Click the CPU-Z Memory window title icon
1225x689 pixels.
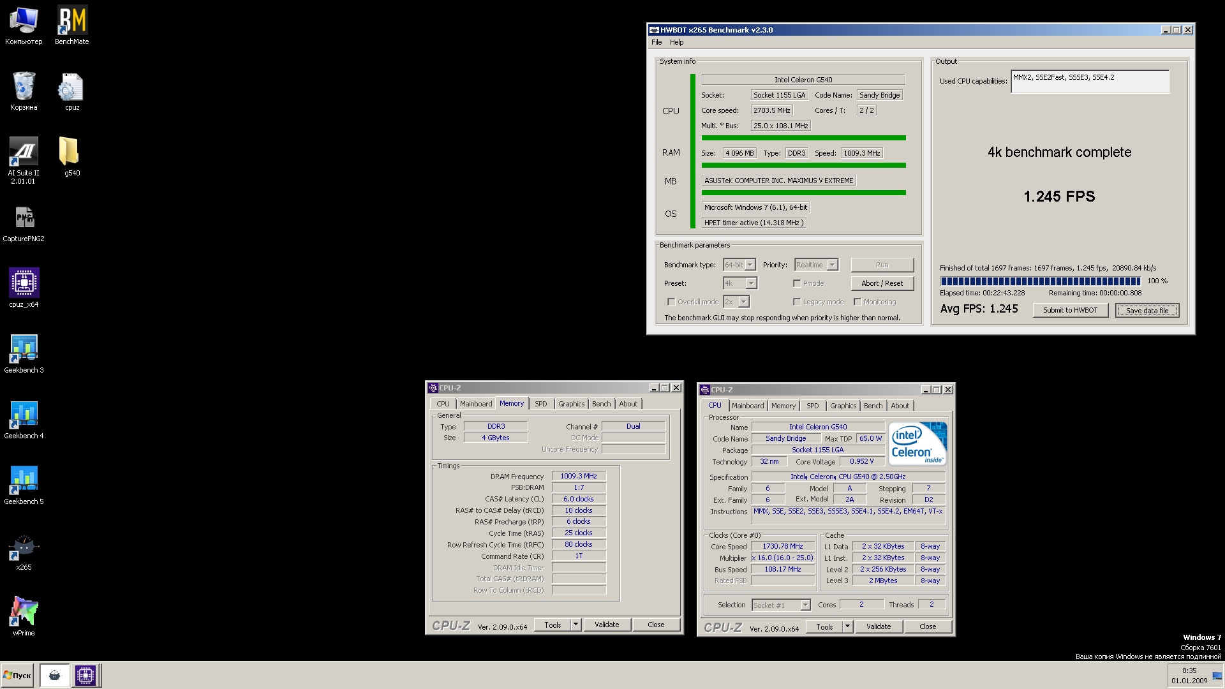433,388
